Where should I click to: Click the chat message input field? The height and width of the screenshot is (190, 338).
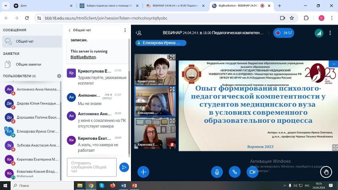[92, 167]
